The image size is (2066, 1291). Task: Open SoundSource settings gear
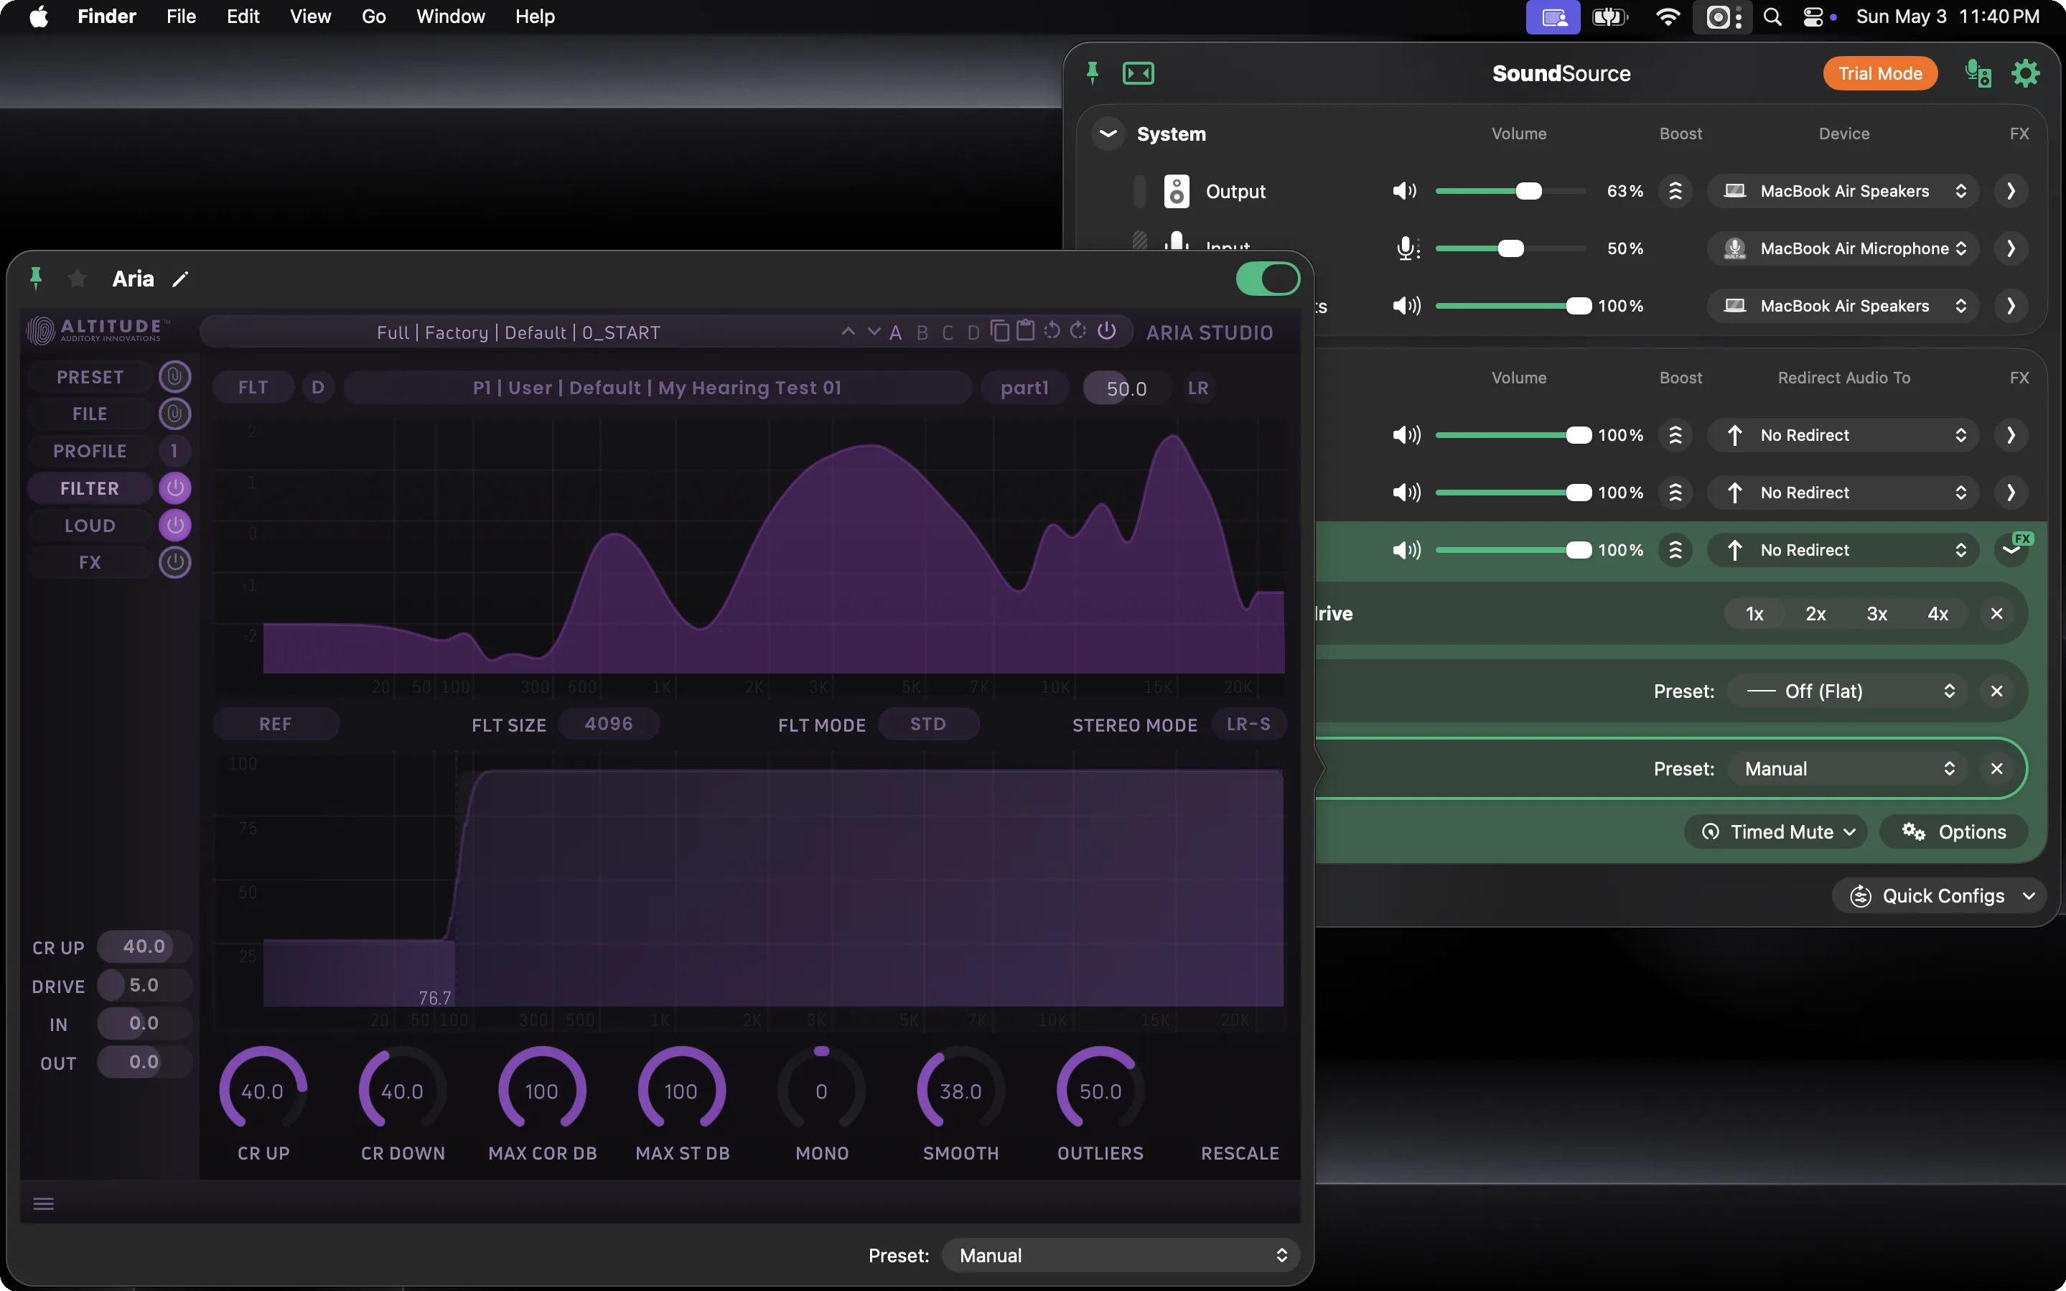pyautogui.click(x=2026, y=73)
